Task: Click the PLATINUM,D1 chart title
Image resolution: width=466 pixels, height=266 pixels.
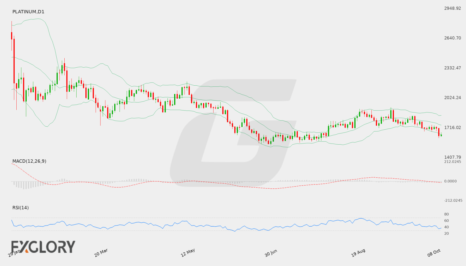Action: 28,12
